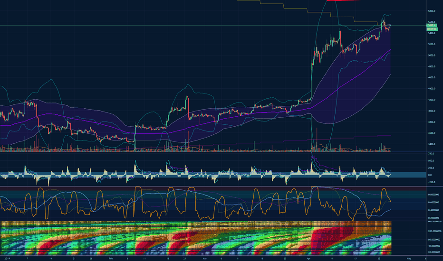Click the green candle countdown timer label
The image size is (443, 261).
(432, 29)
